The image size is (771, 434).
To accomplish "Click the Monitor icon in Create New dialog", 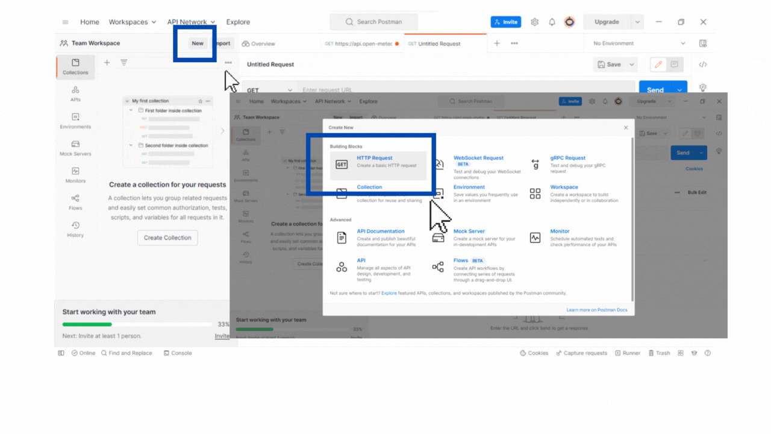I will 535,238.
